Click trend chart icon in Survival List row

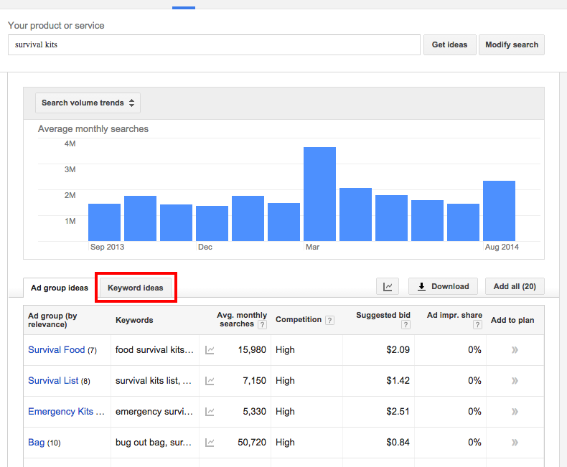(x=210, y=381)
